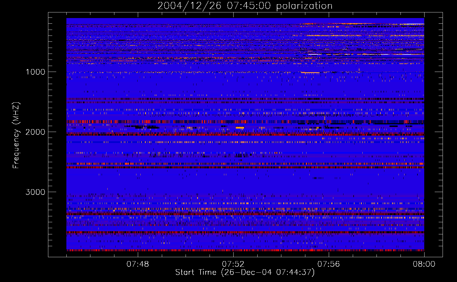Image resolution: width=457 pixels, height=282 pixels.
Task: Click the 08:00 time tick label
Action: point(424,264)
